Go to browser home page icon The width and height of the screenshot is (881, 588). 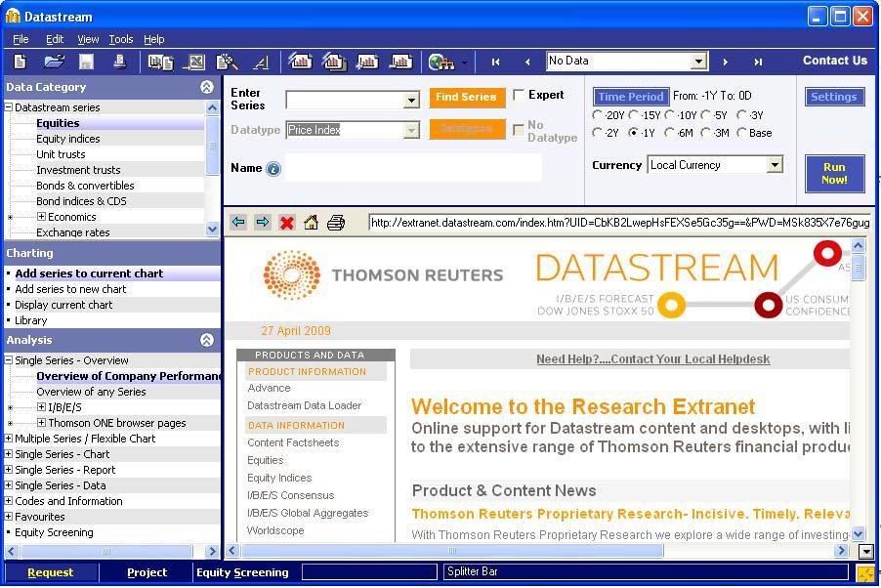[x=311, y=223]
